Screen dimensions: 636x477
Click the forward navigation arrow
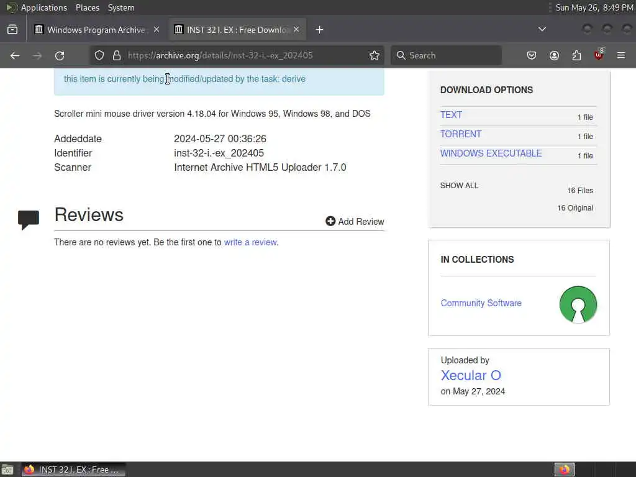pos(37,55)
